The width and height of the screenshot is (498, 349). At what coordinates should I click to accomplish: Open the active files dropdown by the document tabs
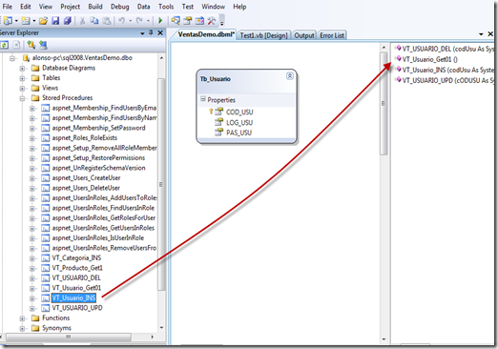pyautogui.click(x=481, y=34)
